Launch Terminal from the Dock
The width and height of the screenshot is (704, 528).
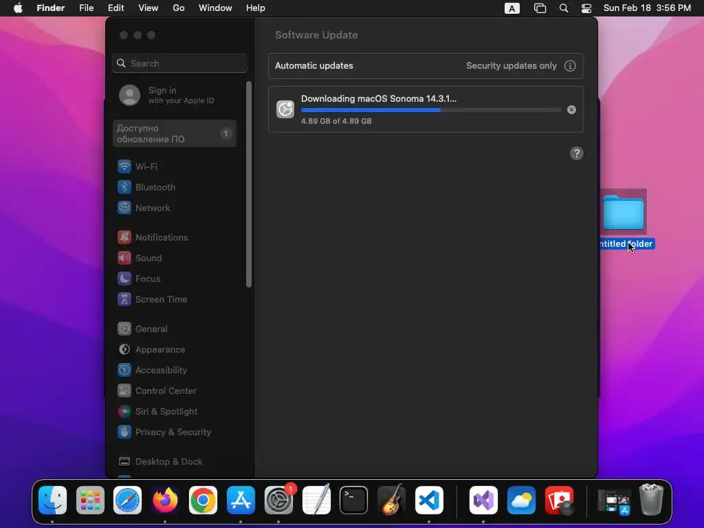tap(354, 500)
